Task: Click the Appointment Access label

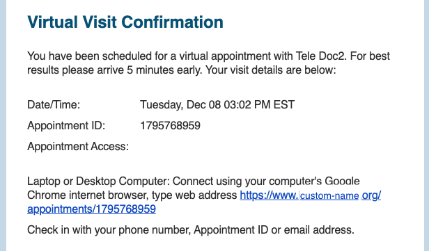Action: pyautogui.click(x=78, y=147)
